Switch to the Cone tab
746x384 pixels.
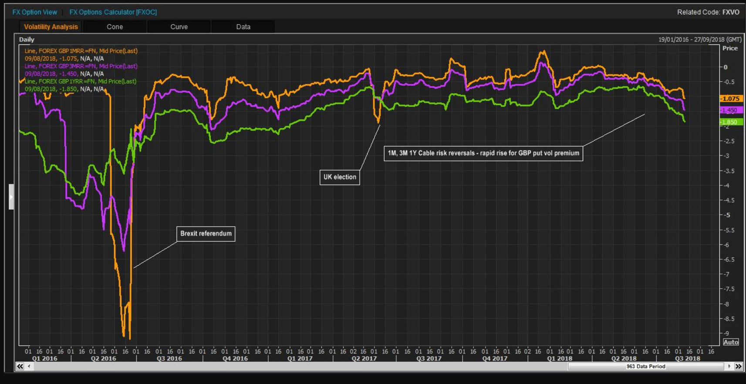point(115,27)
